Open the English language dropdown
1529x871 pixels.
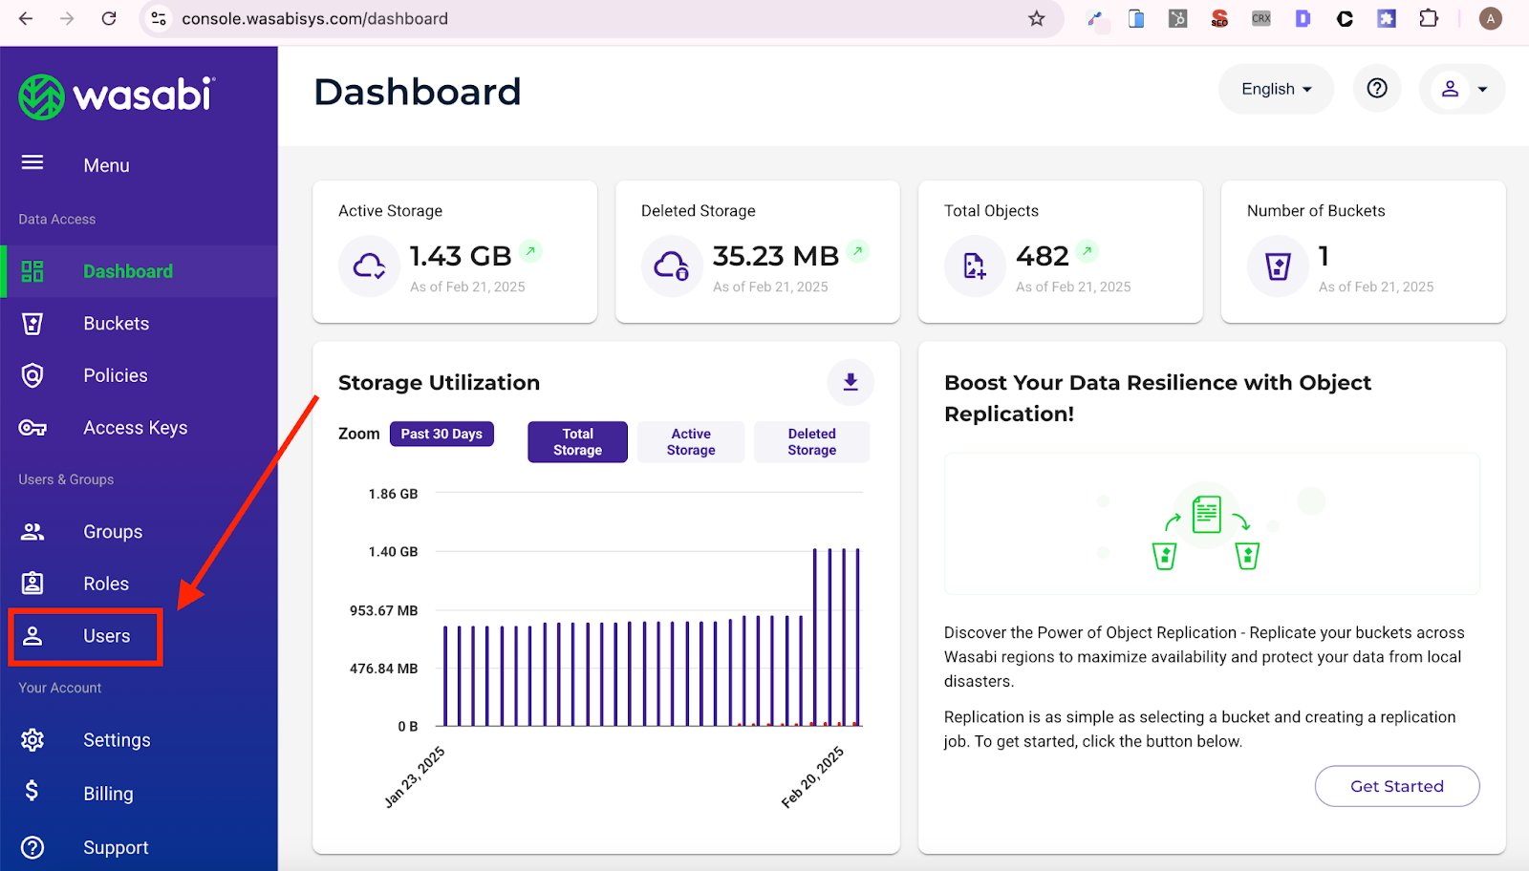click(x=1276, y=89)
